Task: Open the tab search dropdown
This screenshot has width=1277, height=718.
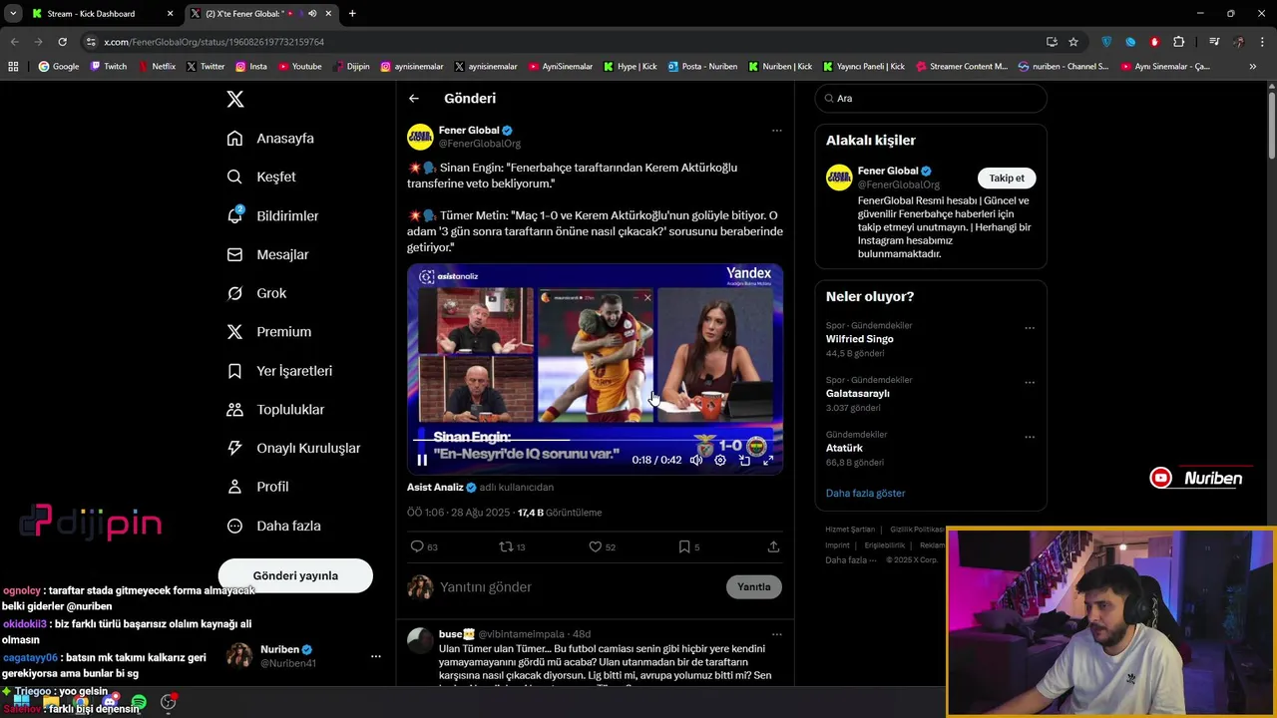Action: coord(13,14)
